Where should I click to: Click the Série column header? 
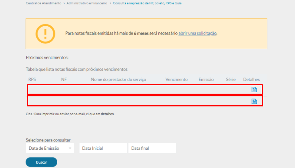click(x=230, y=79)
